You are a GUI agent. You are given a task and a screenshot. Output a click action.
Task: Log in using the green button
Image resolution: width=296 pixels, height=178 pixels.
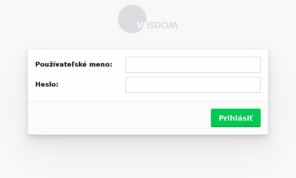point(236,118)
